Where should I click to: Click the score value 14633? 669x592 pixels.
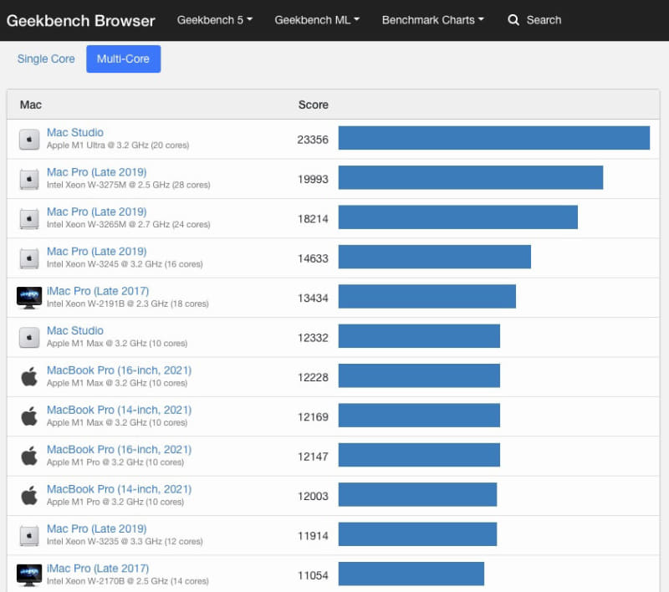point(313,259)
